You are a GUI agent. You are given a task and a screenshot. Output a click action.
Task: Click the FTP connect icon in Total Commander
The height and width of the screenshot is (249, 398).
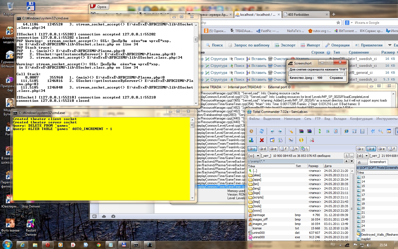tap(354, 131)
